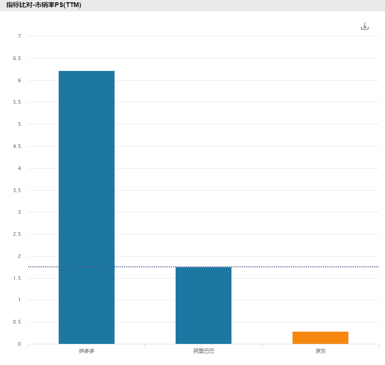Image resolution: width=385 pixels, height=365 pixels.
Task: Click the y-axis value 7
Action: [x=19, y=36]
